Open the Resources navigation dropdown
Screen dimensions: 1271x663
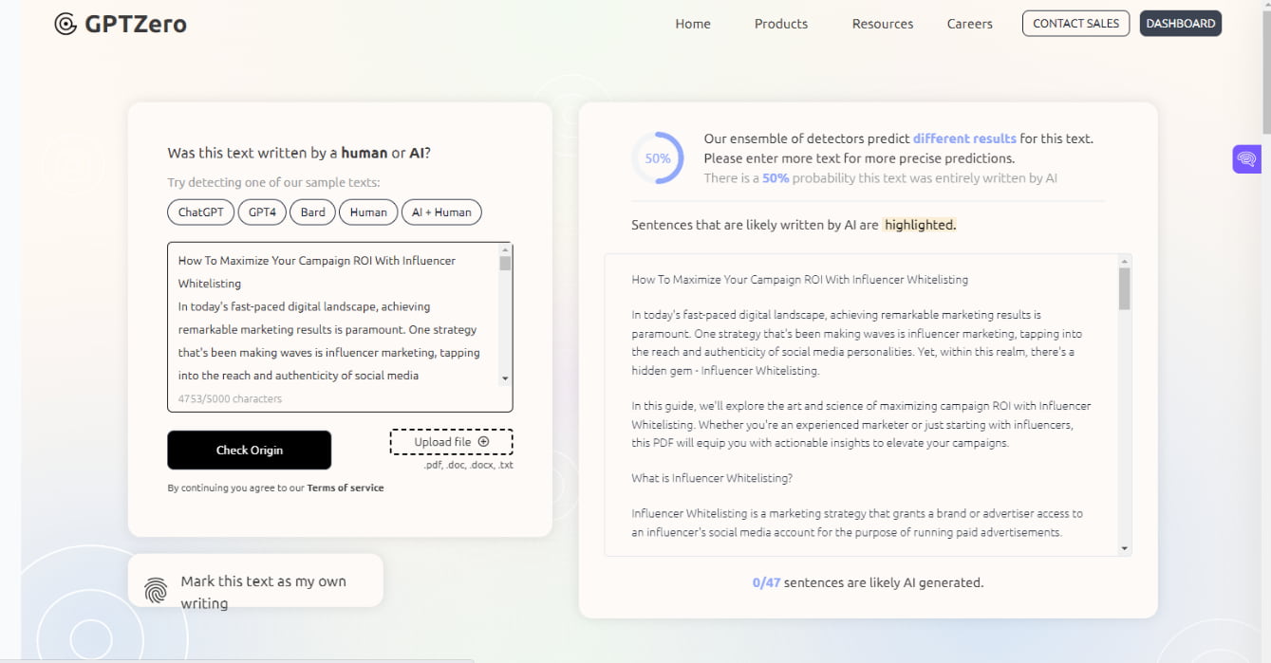[882, 23]
